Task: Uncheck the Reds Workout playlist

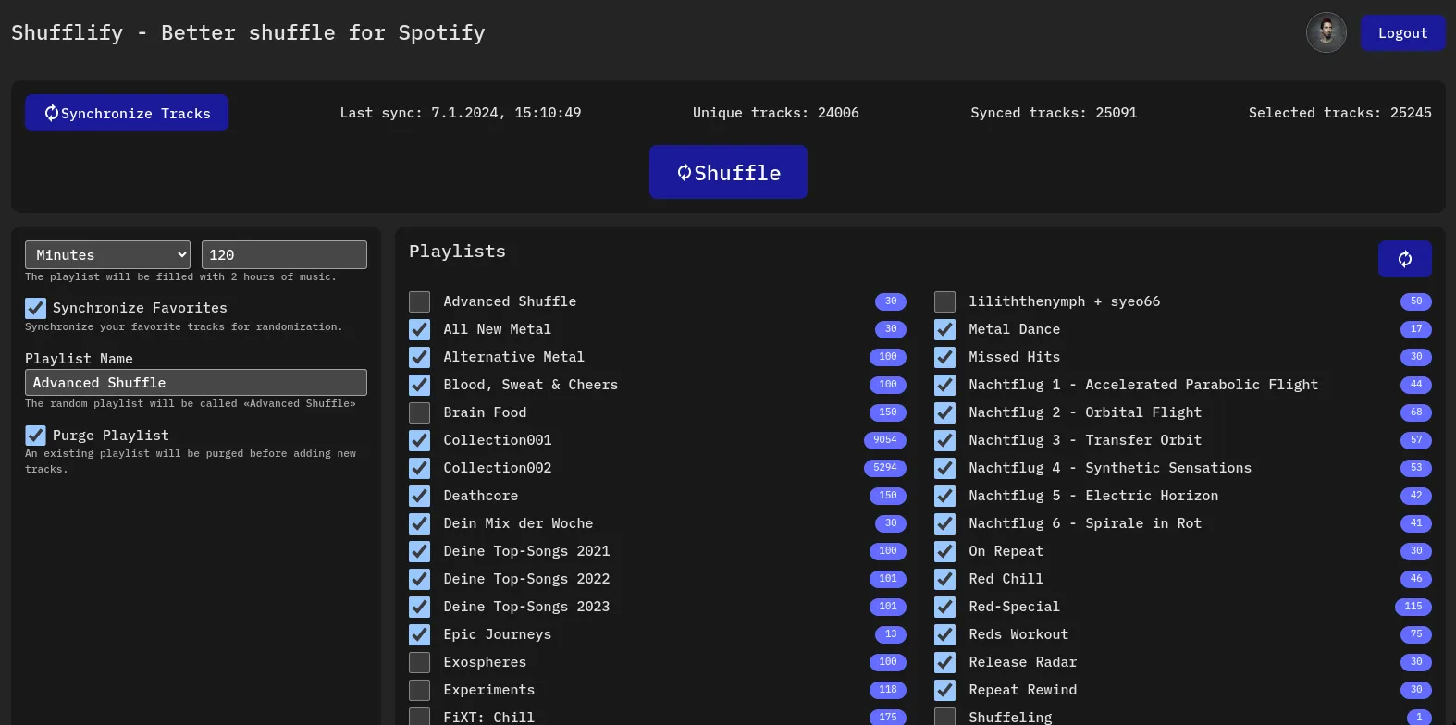Action: [944, 634]
